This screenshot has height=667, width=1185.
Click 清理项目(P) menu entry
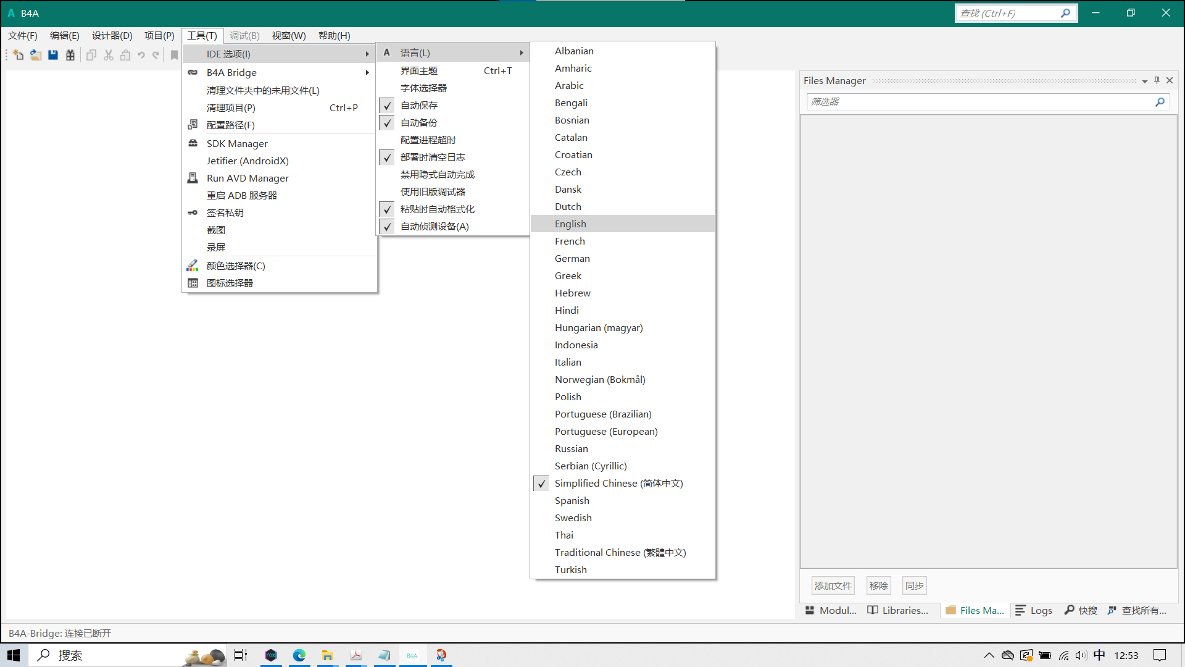tap(280, 108)
